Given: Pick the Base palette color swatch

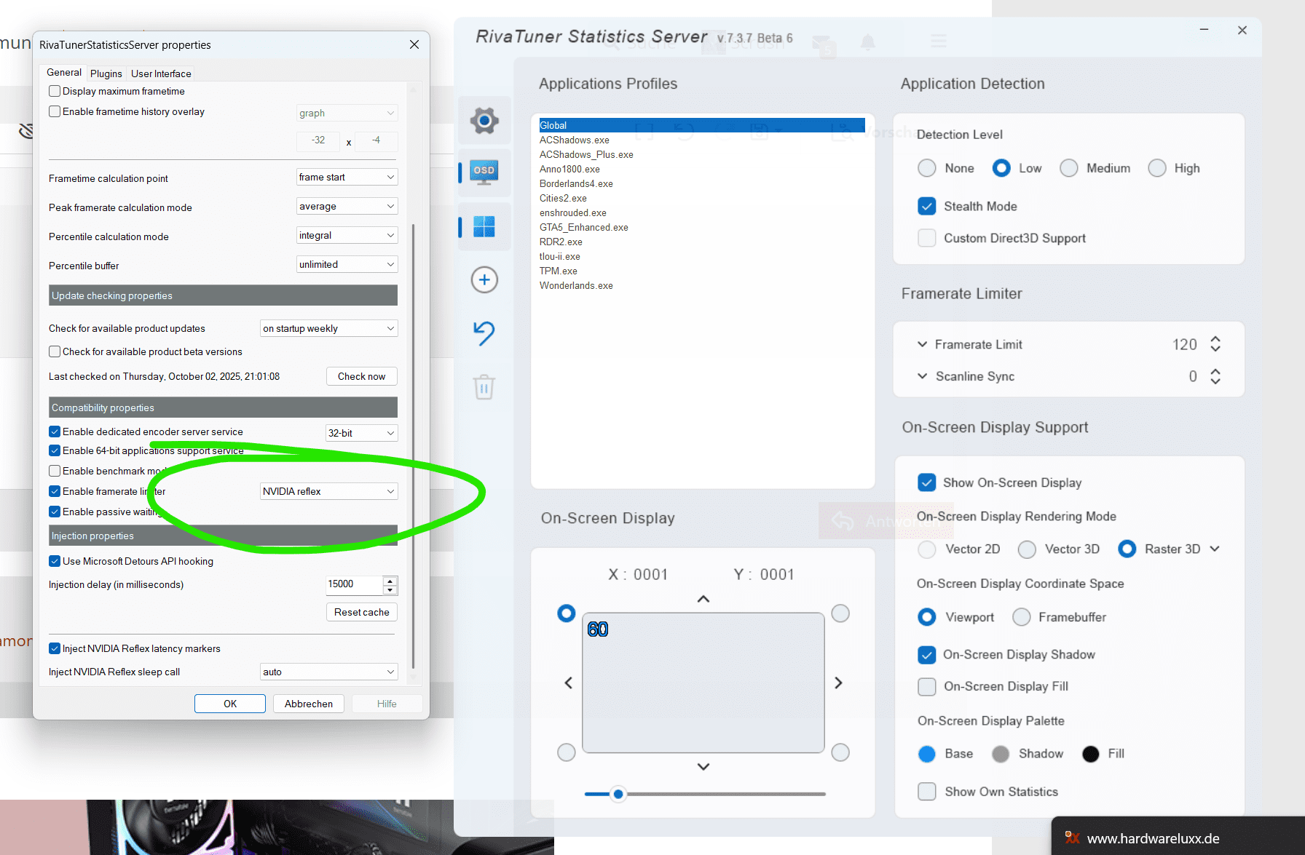Looking at the screenshot, I should tap(926, 754).
